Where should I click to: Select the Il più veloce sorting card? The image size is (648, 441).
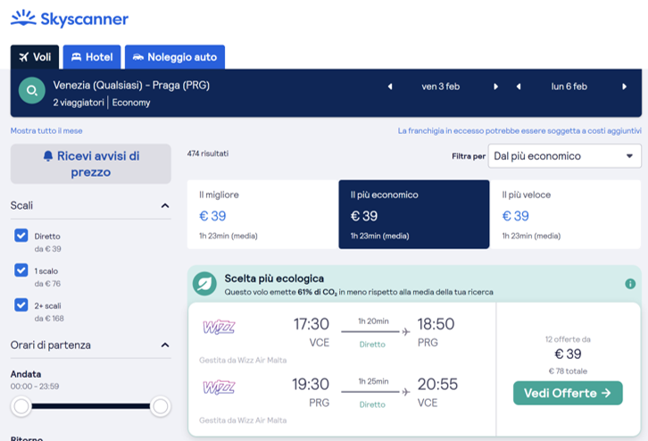click(x=565, y=214)
